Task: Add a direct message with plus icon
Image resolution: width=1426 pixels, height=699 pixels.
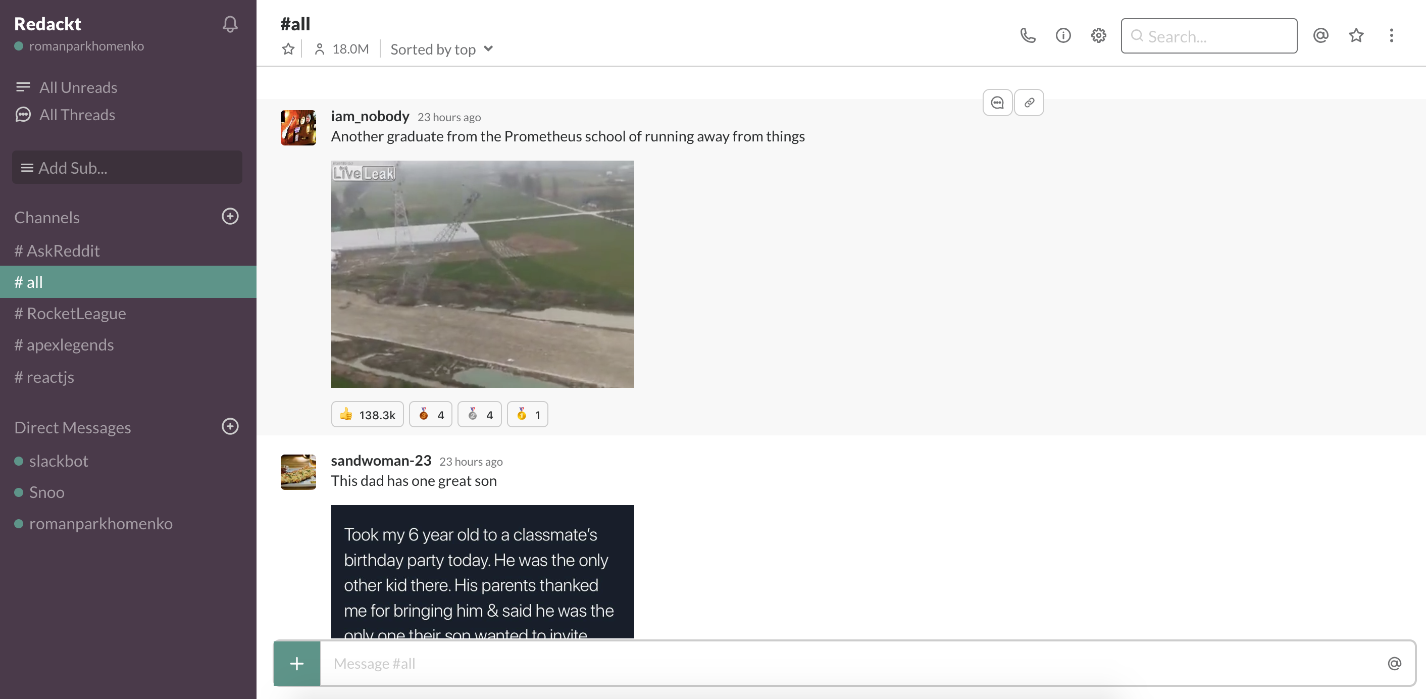Action: tap(230, 426)
